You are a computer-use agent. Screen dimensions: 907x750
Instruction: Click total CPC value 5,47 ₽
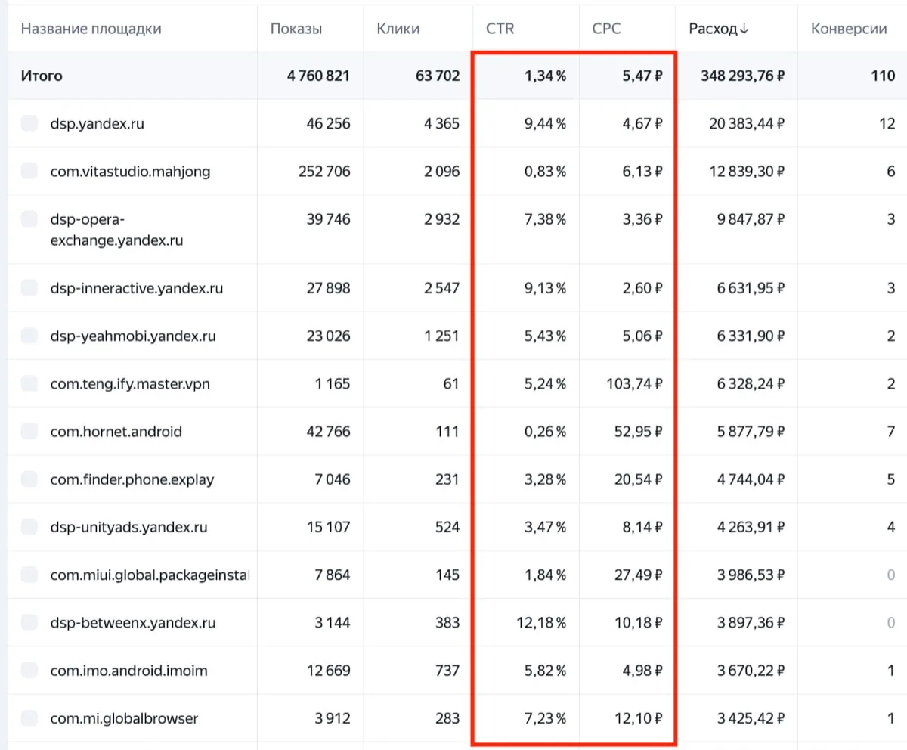tap(641, 76)
